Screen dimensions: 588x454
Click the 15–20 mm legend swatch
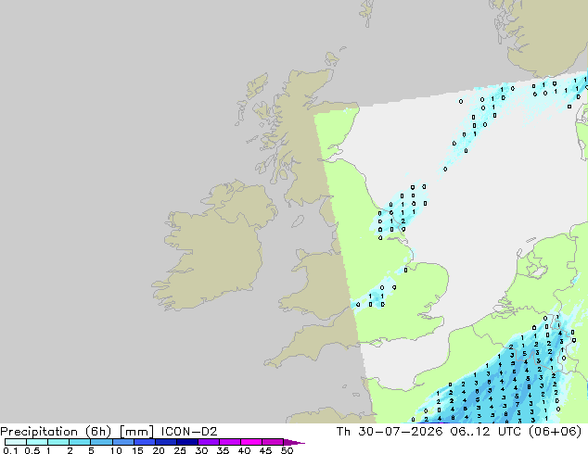(x=145, y=442)
